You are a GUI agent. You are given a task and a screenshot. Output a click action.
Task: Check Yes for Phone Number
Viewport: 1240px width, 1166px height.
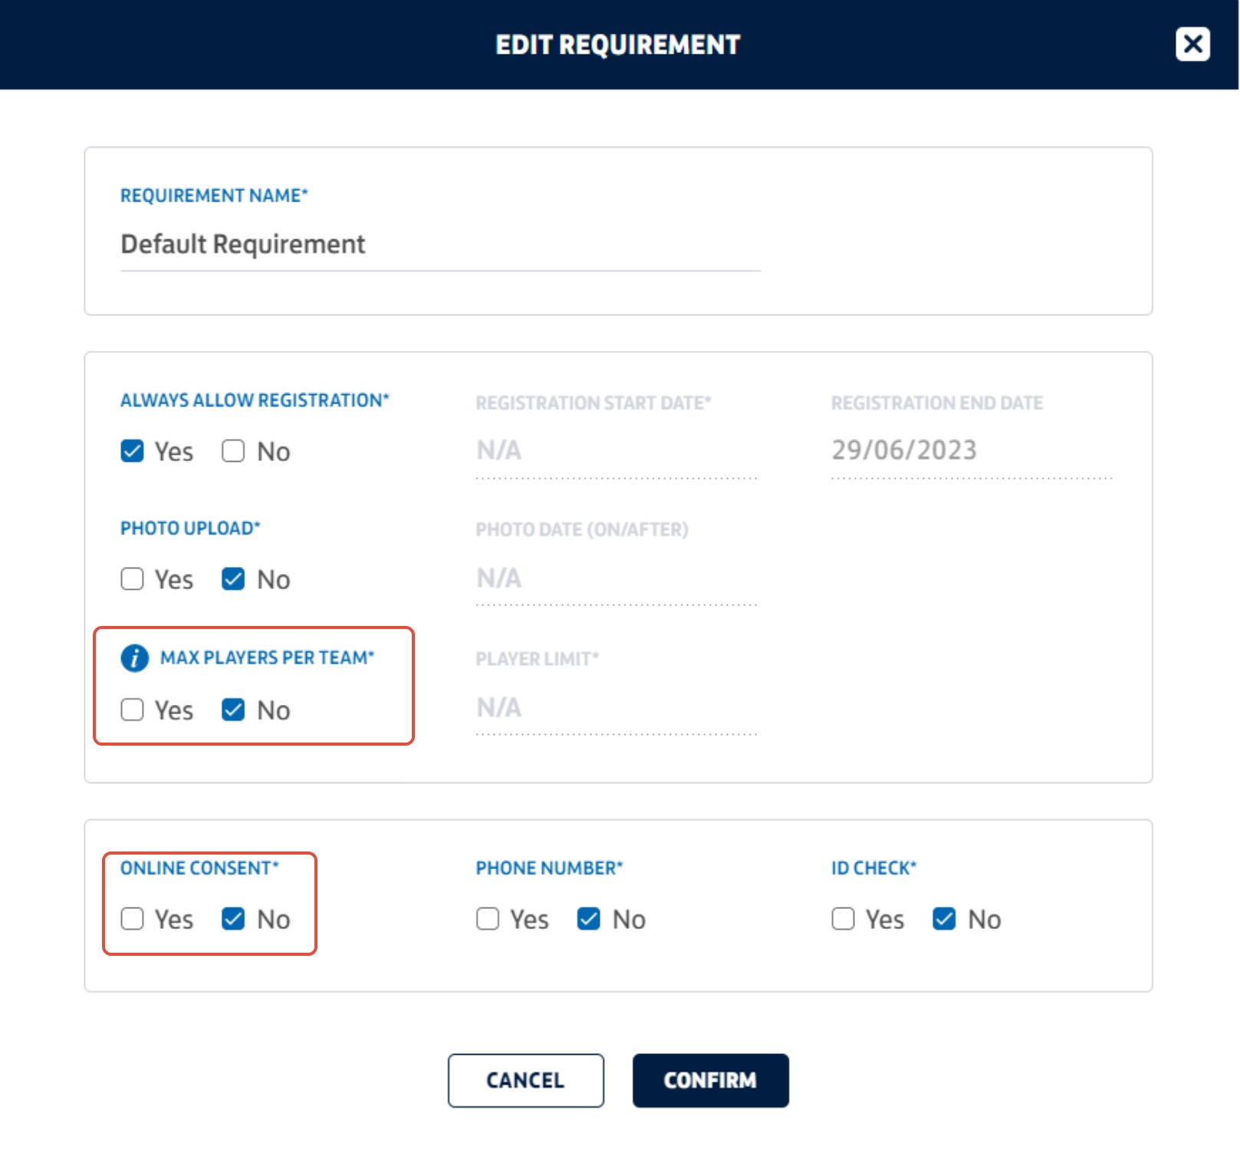pyautogui.click(x=488, y=918)
